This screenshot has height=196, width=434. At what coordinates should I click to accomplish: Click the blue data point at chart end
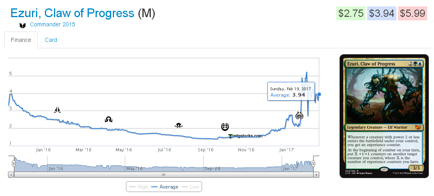click(319, 95)
